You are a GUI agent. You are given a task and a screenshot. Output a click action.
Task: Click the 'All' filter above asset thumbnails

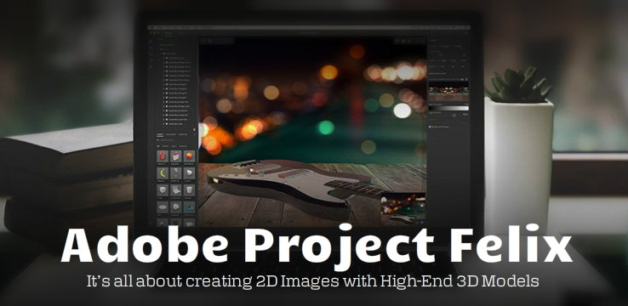click(157, 146)
